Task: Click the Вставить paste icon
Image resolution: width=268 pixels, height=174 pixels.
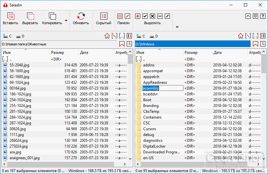Action: (x=11, y=16)
